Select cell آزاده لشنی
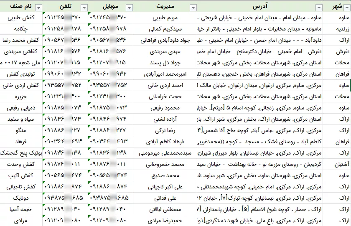This screenshot has height=226, width=351. tap(165, 119)
